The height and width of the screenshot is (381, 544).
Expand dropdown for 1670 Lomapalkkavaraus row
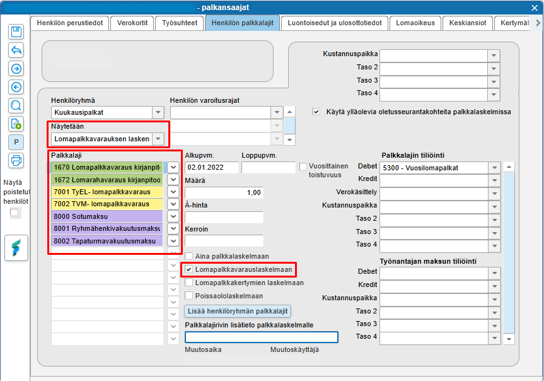(x=173, y=167)
